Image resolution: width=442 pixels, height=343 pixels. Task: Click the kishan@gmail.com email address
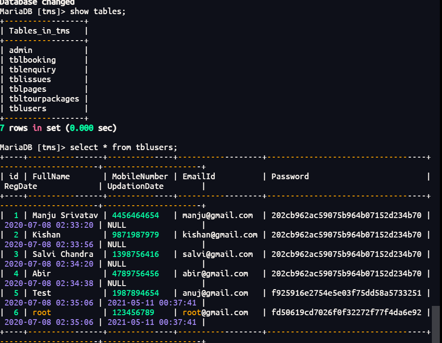pyautogui.click(x=220, y=235)
